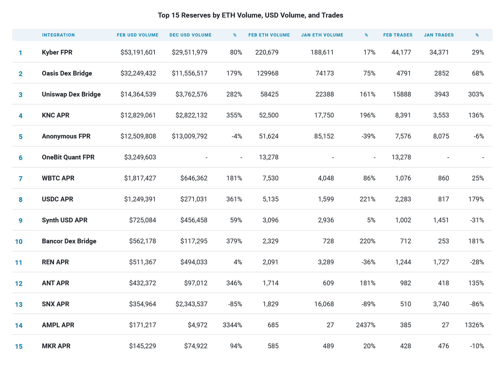Click rank number 15 beside MKR APR
The width and height of the screenshot is (503, 370).
click(19, 346)
